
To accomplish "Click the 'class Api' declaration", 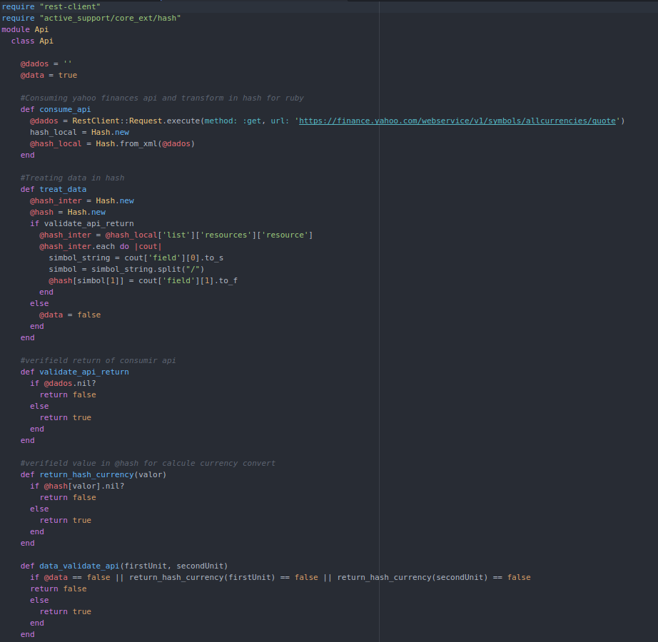I will coord(32,41).
